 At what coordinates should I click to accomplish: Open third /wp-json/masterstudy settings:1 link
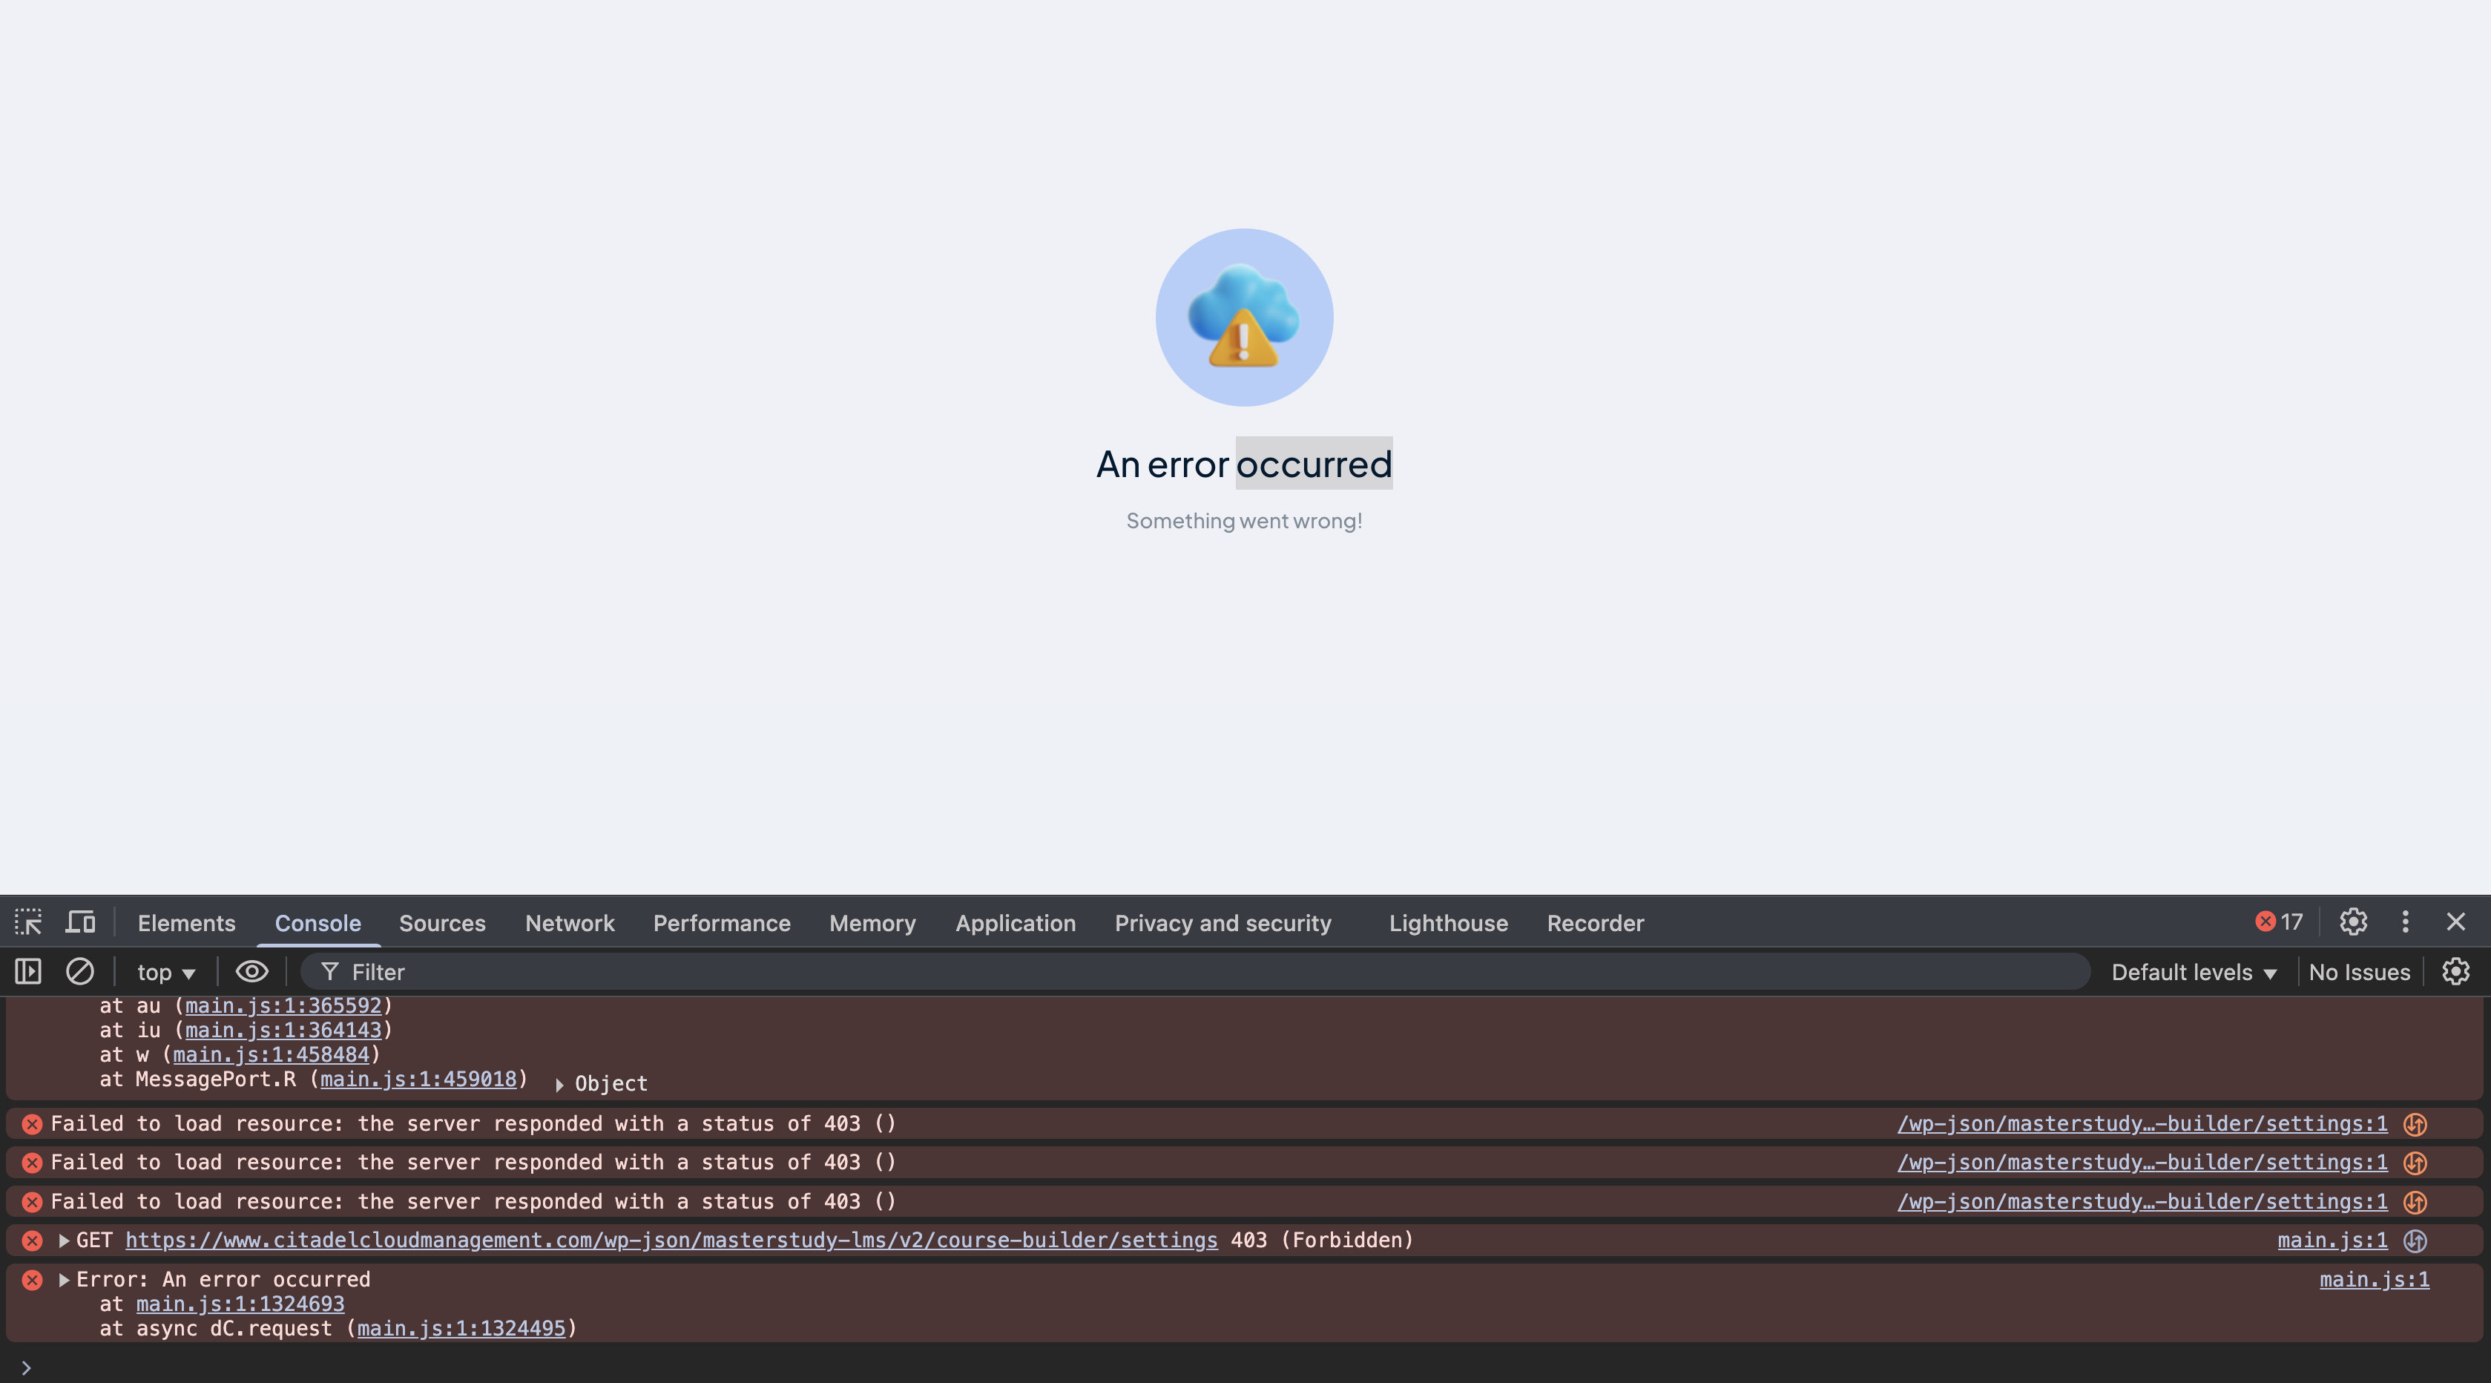2142,1202
